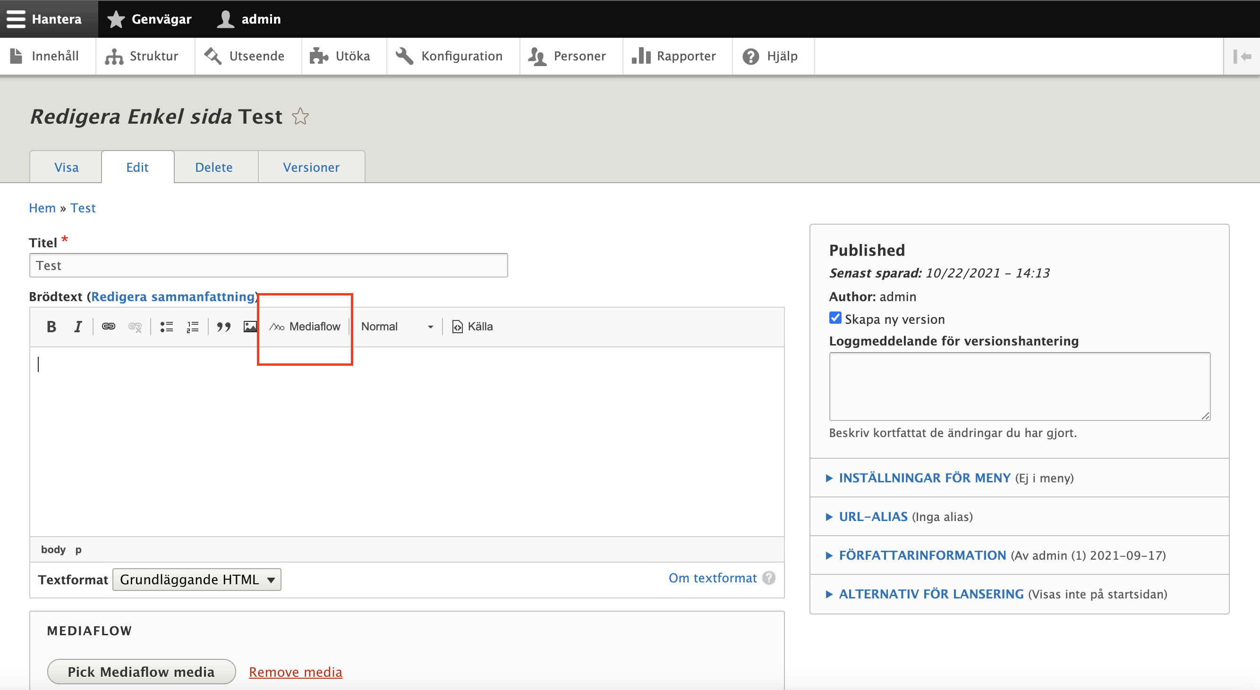This screenshot has width=1260, height=690.
Task: Open the Normal paragraph format dropdown
Action: [397, 327]
